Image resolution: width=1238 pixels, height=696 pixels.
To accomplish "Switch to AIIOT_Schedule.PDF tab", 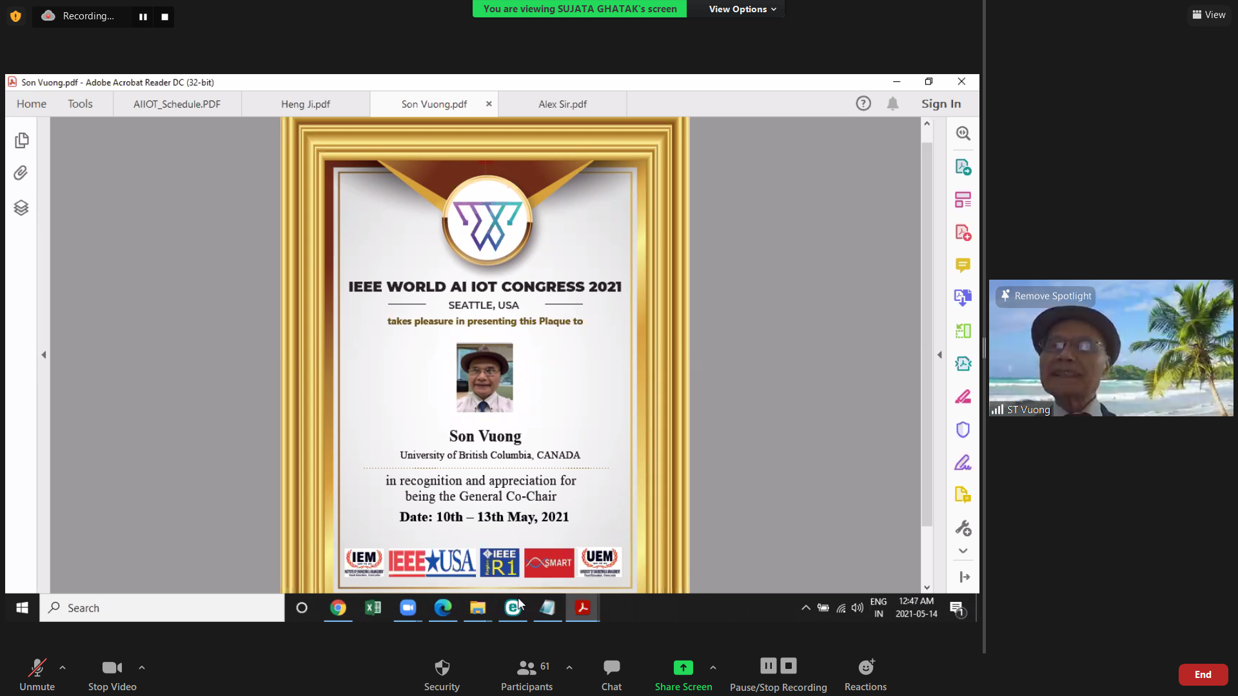I will point(177,104).
